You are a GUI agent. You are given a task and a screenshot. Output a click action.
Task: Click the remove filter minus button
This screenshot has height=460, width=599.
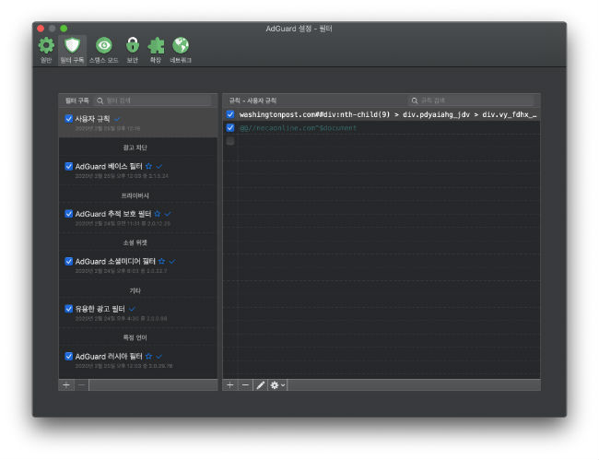[x=81, y=384]
